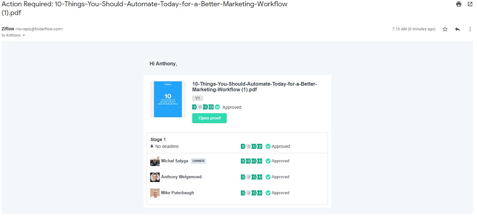
Task: Select Anthony Welgemoed's profile avatar
Action: click(155, 177)
